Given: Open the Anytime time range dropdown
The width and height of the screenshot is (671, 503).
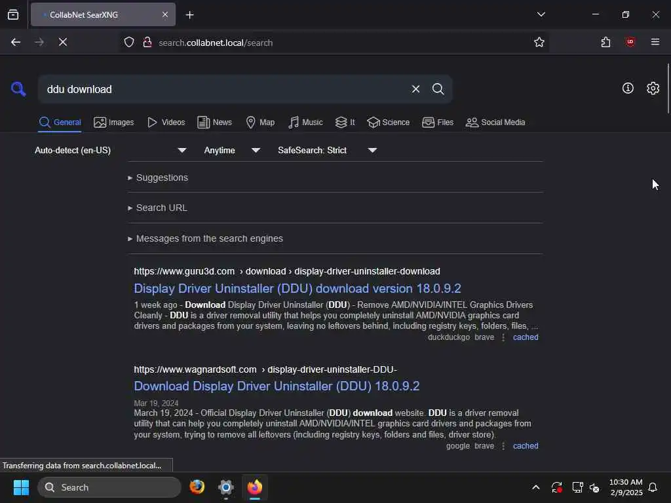Looking at the screenshot, I should (x=232, y=150).
